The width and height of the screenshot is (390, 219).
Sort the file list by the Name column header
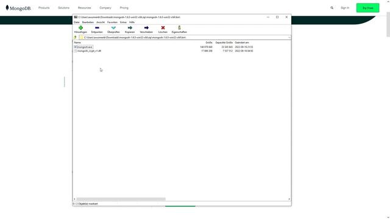click(77, 43)
